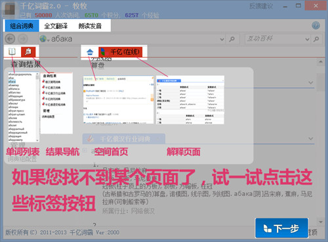
Task: Click the globe icon in the search box
Action: (x=43, y=39)
